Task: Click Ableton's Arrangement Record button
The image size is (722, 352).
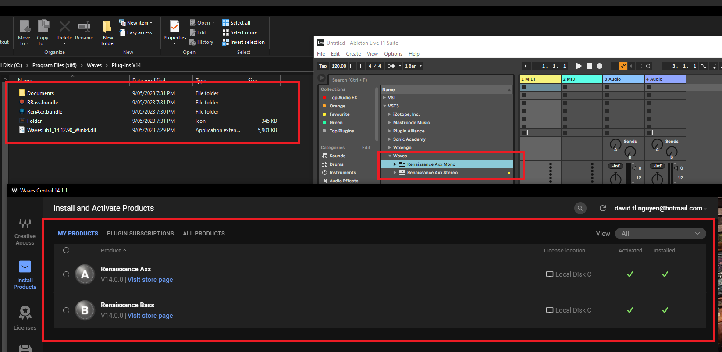Action: 600,66
